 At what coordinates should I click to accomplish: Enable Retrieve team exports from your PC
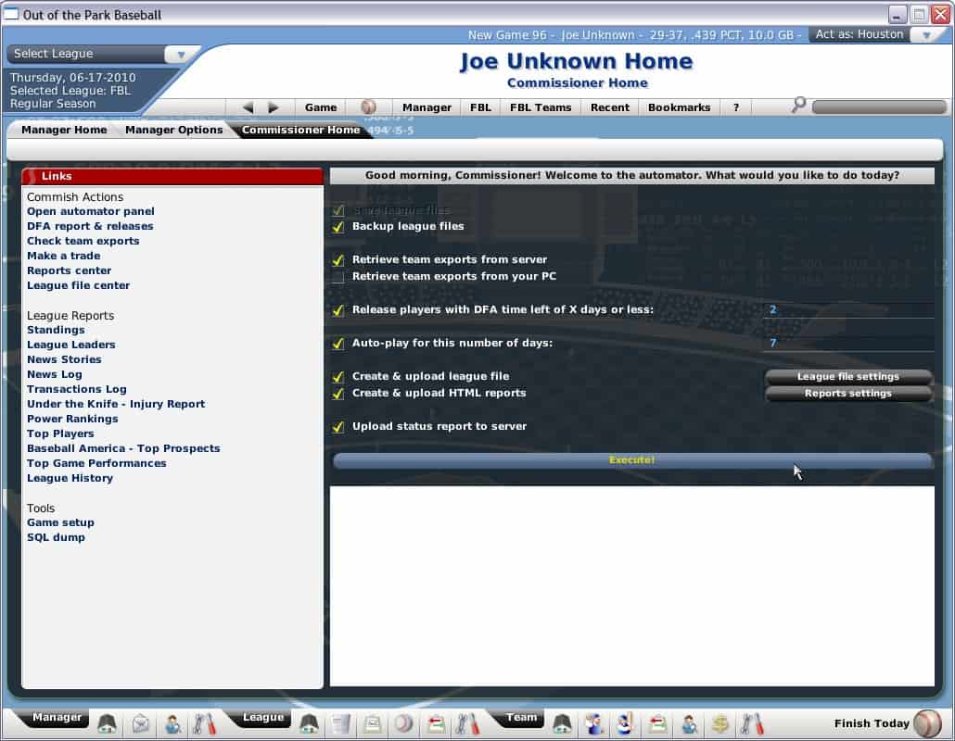[338, 277]
